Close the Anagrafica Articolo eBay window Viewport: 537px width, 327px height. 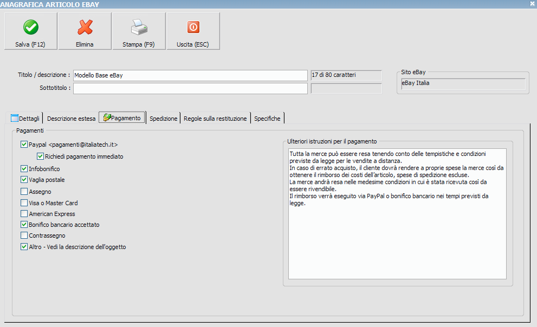point(533,4)
